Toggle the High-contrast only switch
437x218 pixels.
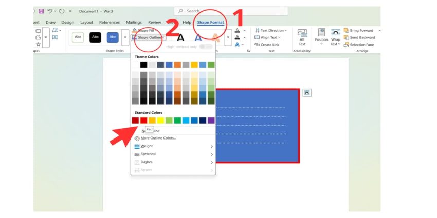tap(206, 47)
